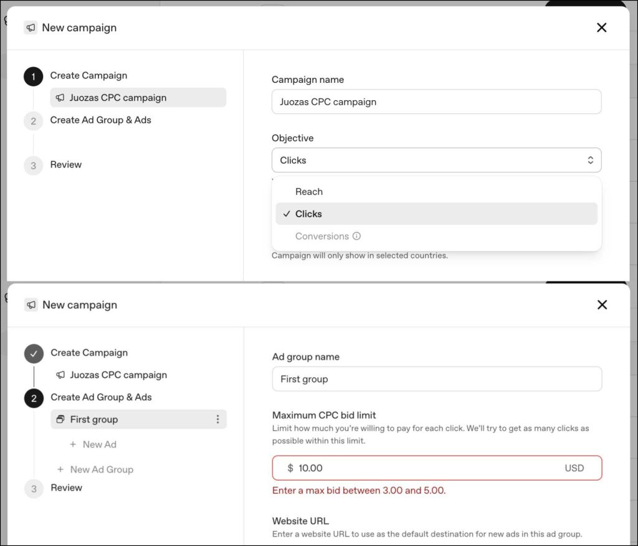Click the Ad group name field with First group
This screenshot has height=546, width=638.
point(437,379)
